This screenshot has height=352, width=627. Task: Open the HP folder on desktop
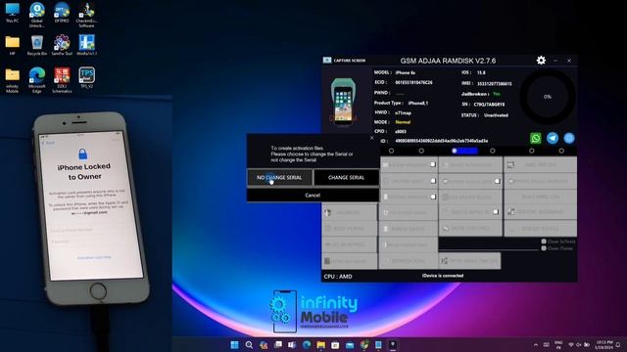[12, 46]
